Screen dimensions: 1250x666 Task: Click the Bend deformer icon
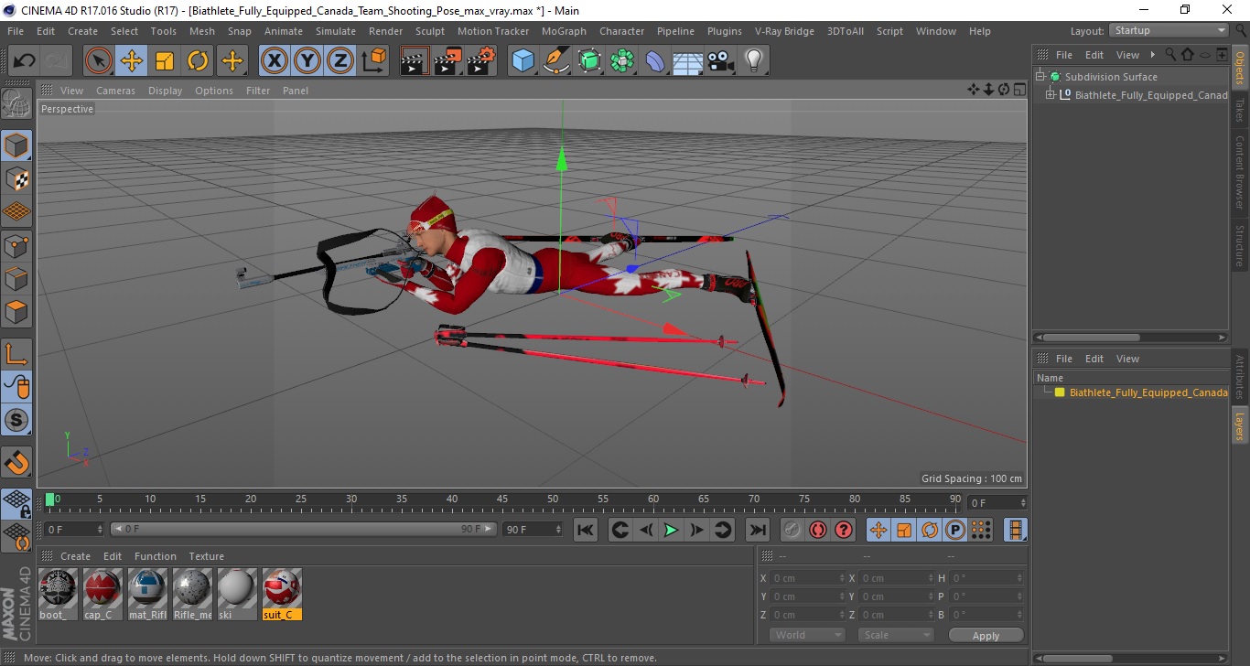coord(655,61)
